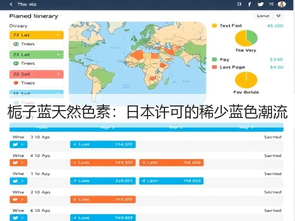Select the last timeline header column
295x221 pixels.
click(247, 128)
